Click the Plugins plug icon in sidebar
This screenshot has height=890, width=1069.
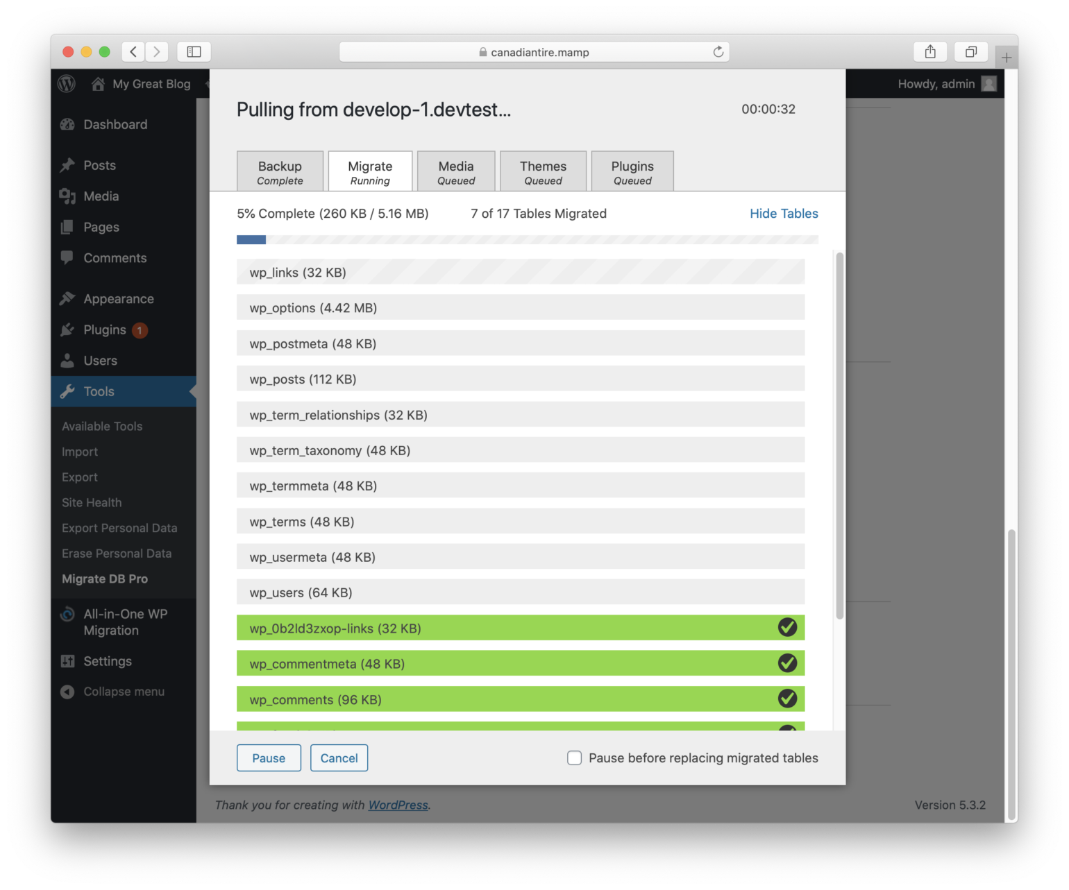[67, 330]
